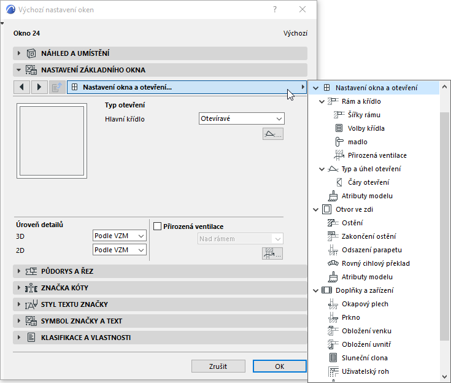Click the Obložení uvnitř icon
The width and height of the screenshot is (451, 383).
pos(333,344)
